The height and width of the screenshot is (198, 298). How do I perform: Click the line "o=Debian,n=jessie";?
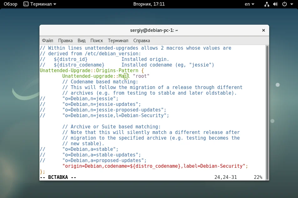[90, 99]
